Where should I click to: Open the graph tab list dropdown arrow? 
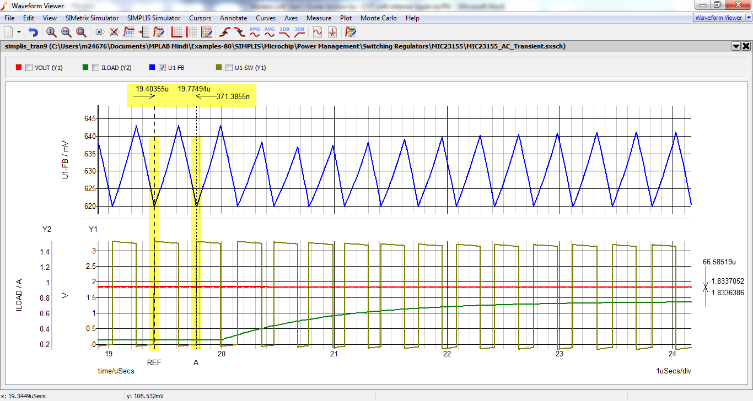pyautogui.click(x=736, y=46)
